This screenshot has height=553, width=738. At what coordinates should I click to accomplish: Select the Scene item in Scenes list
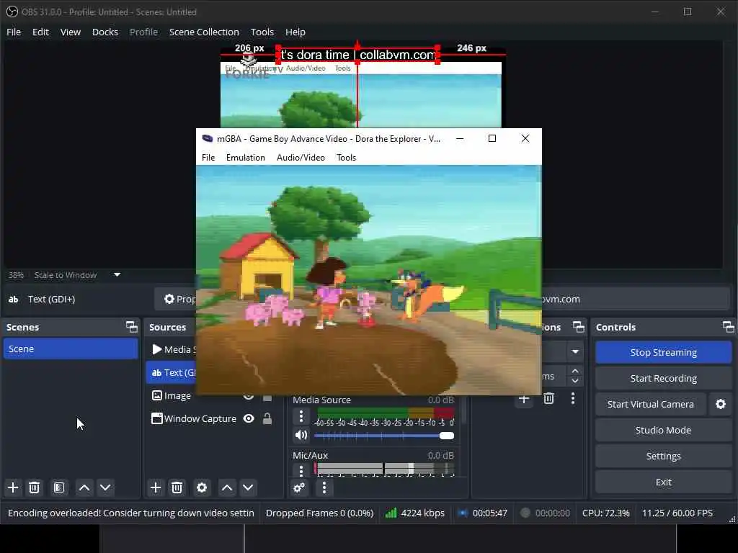coord(71,349)
